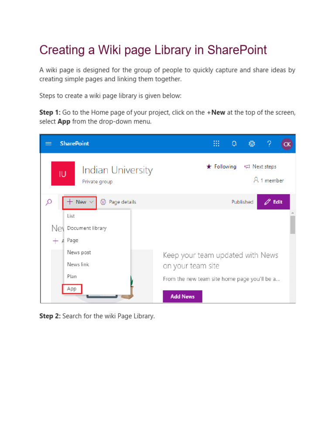Click the page's vertical scrollbar thumb
The image size is (335, 447).
293,225
